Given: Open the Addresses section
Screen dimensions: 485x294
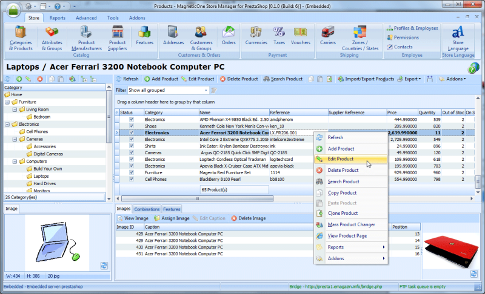Looking at the screenshot, I should [173, 36].
